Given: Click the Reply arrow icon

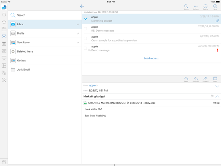Looking at the screenshot, I should coord(186,79).
